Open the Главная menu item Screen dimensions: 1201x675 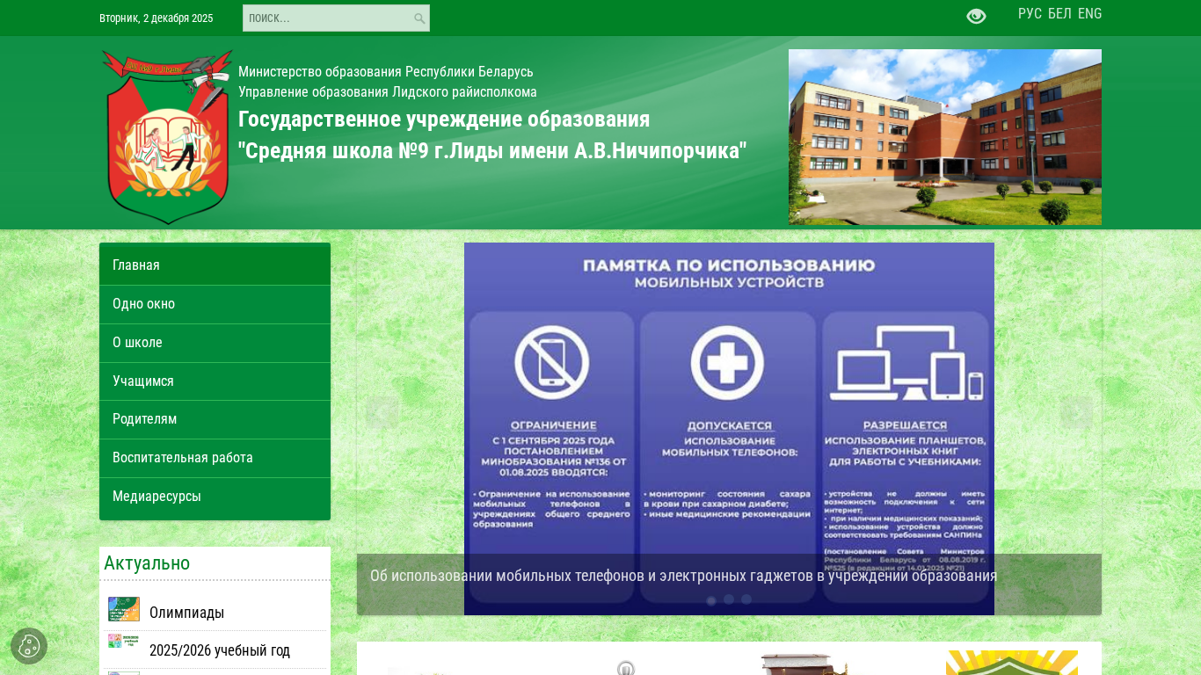pos(215,265)
